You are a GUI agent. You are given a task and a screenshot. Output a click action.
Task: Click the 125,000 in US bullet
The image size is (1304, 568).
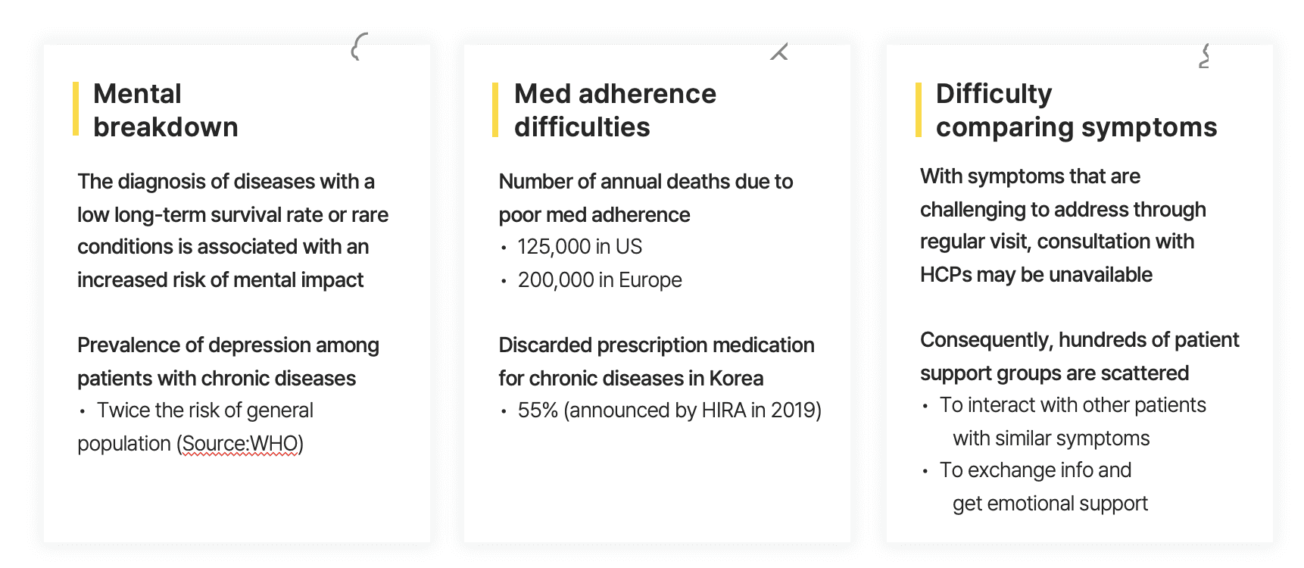pos(579,247)
